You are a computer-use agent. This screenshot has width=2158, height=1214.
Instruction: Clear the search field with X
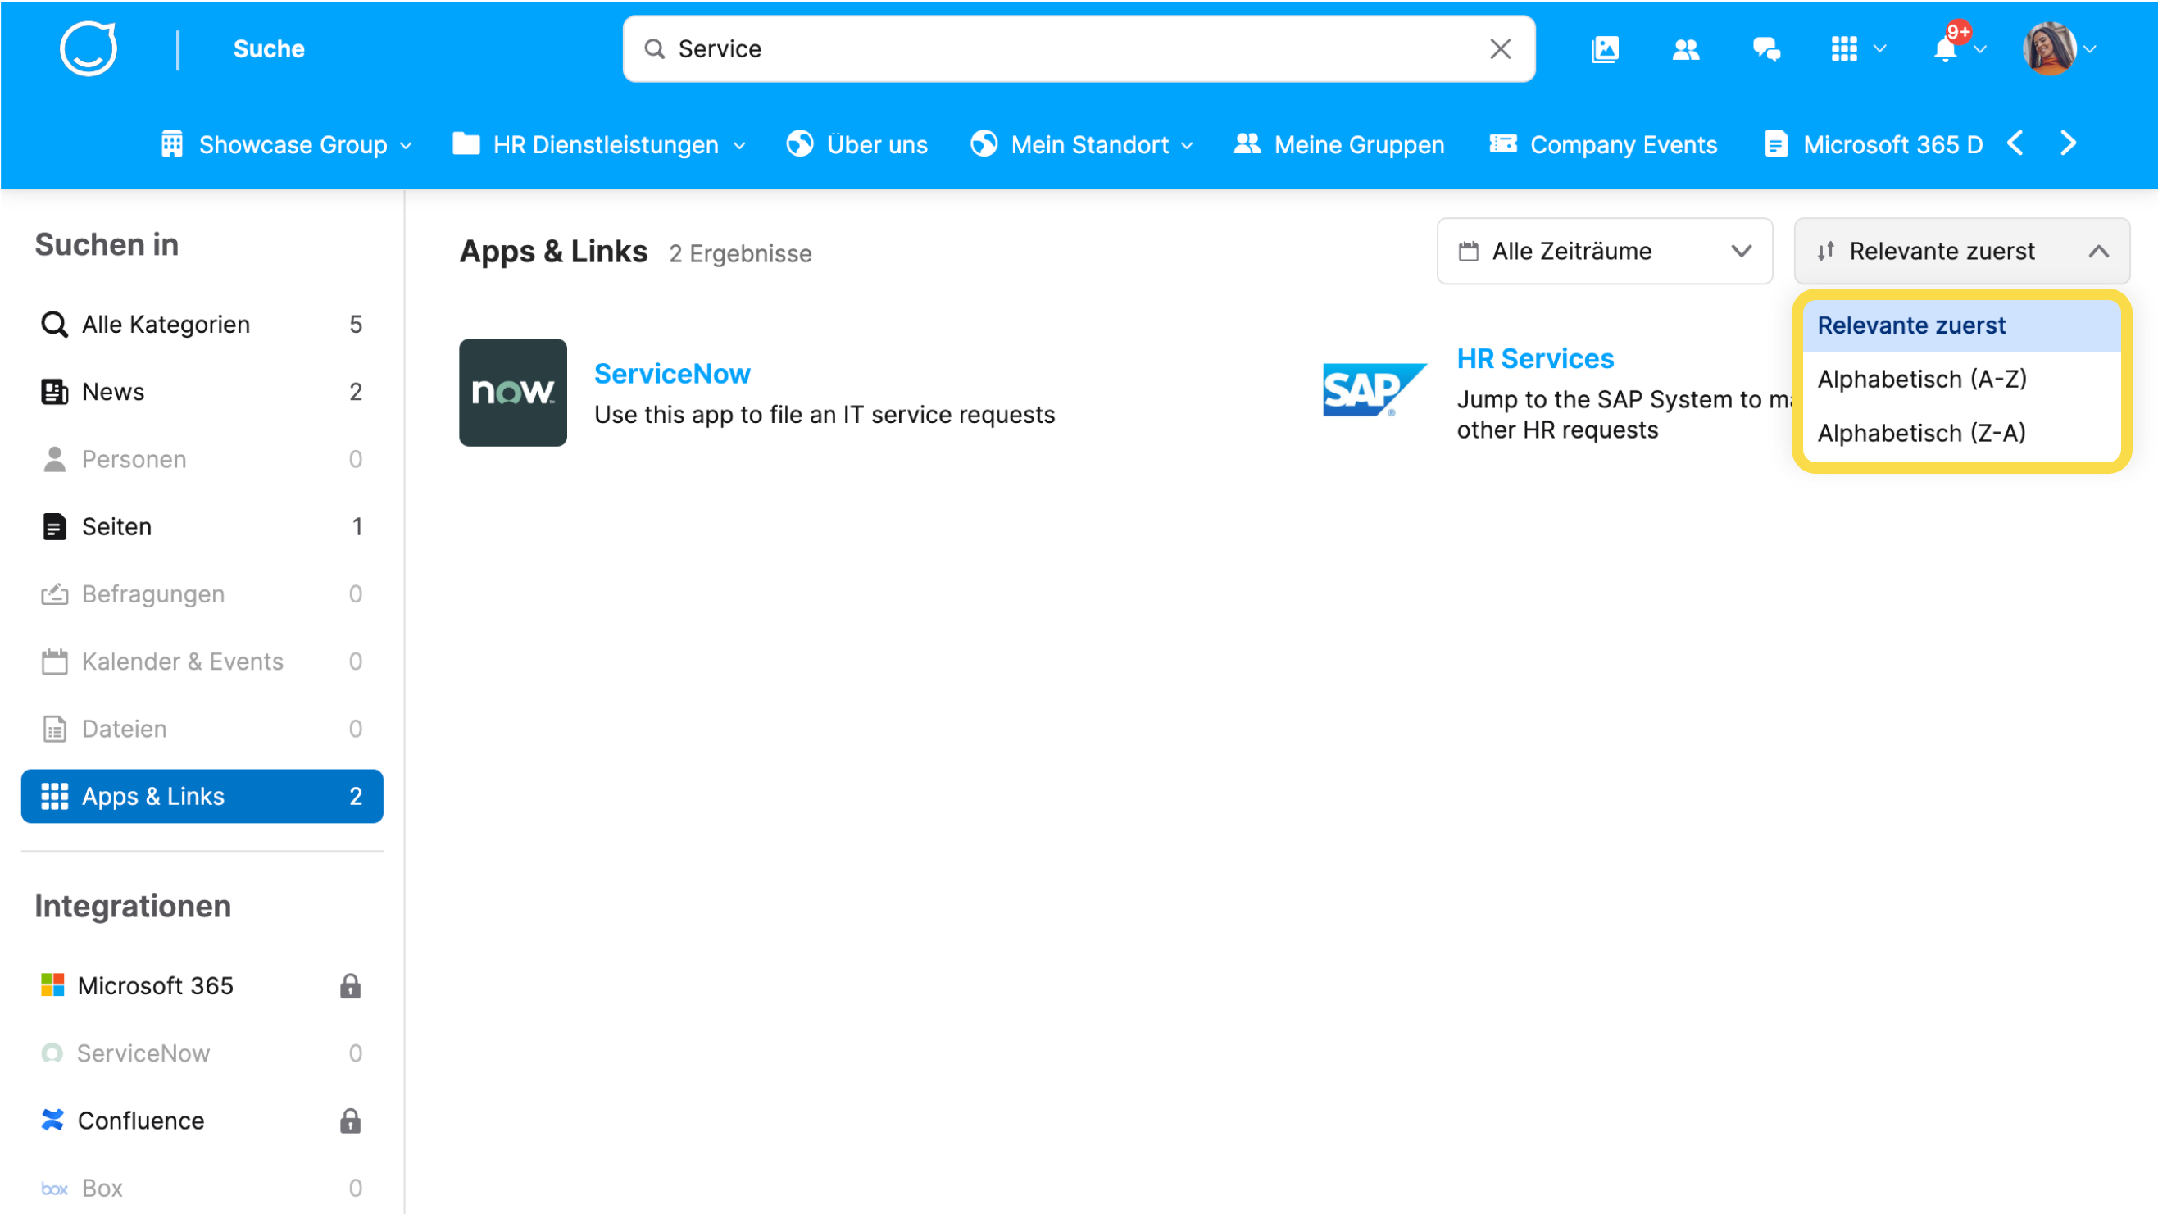(x=1501, y=49)
